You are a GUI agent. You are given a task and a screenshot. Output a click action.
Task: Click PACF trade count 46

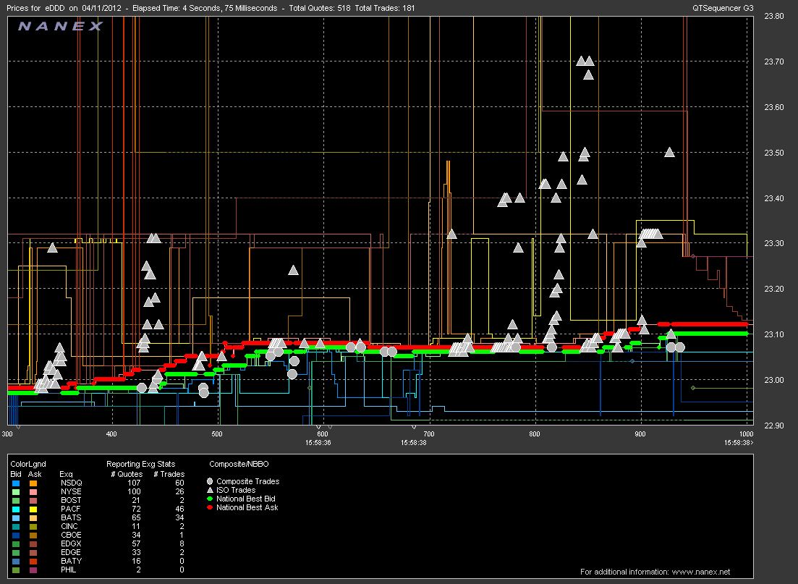click(179, 509)
